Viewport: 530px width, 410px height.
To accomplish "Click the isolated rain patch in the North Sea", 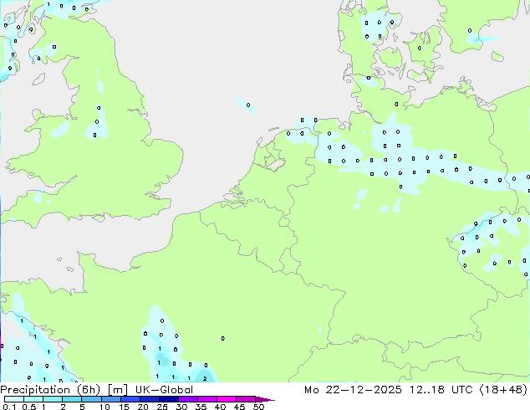I will click(244, 105).
